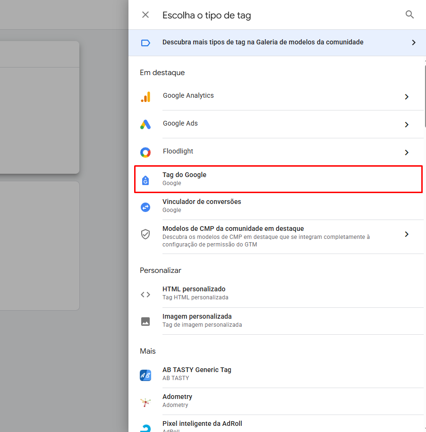Click the Adometry logo icon

click(145, 402)
